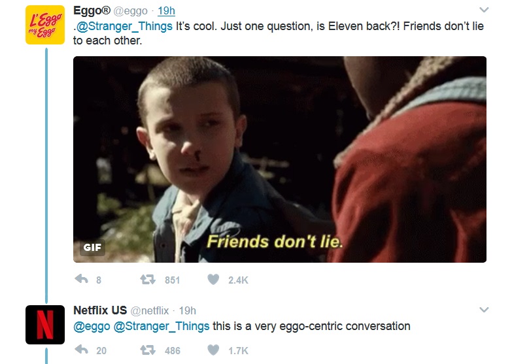Like the Netflix US tweet

213,350
